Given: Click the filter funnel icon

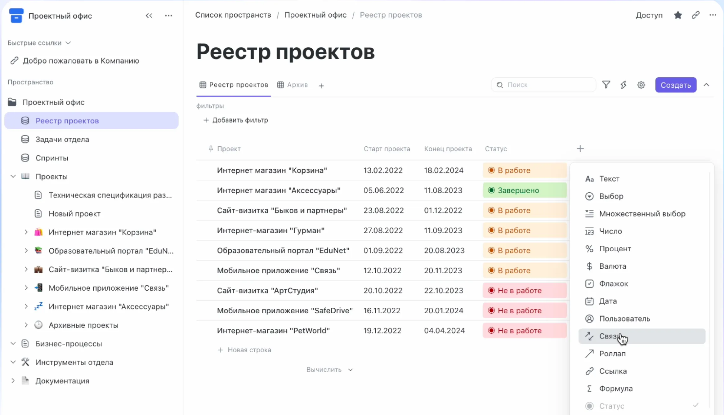Looking at the screenshot, I should coord(606,85).
